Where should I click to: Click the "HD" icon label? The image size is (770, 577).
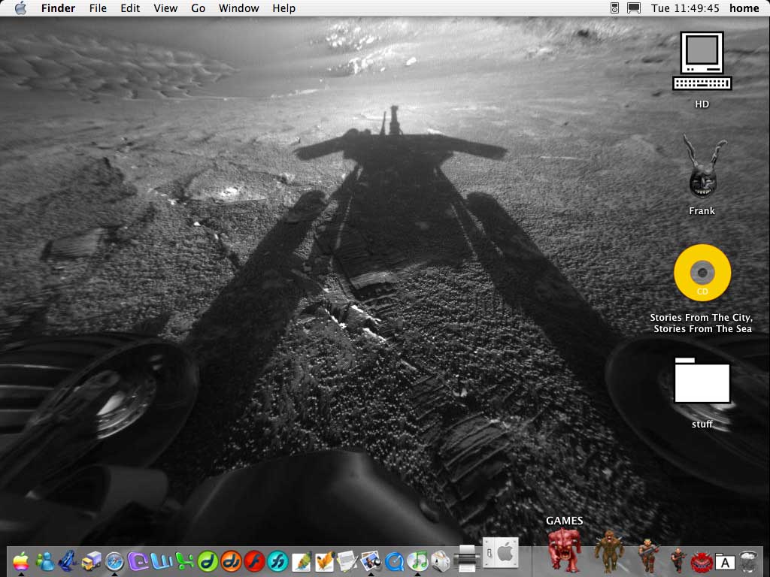point(702,104)
